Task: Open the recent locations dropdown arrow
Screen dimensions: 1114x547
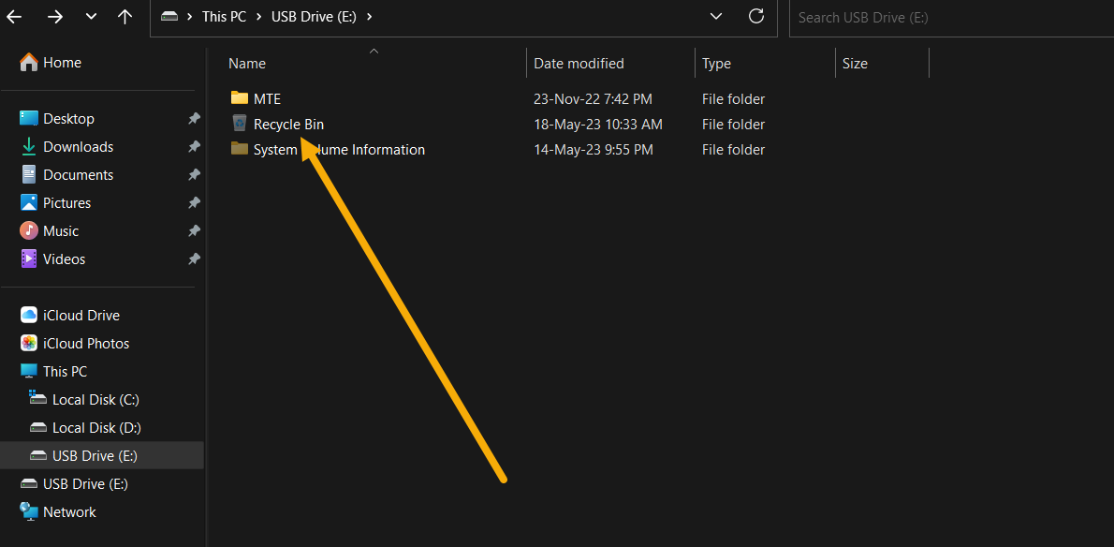Action: pyautogui.click(x=91, y=16)
